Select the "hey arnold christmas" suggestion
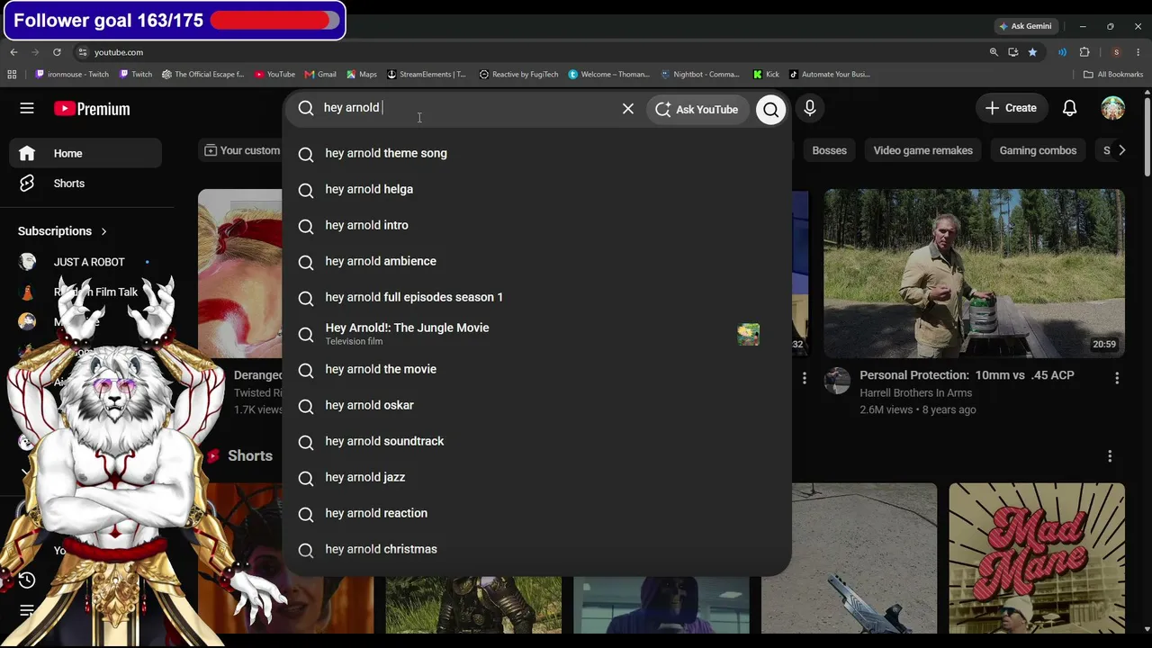 tap(536, 549)
